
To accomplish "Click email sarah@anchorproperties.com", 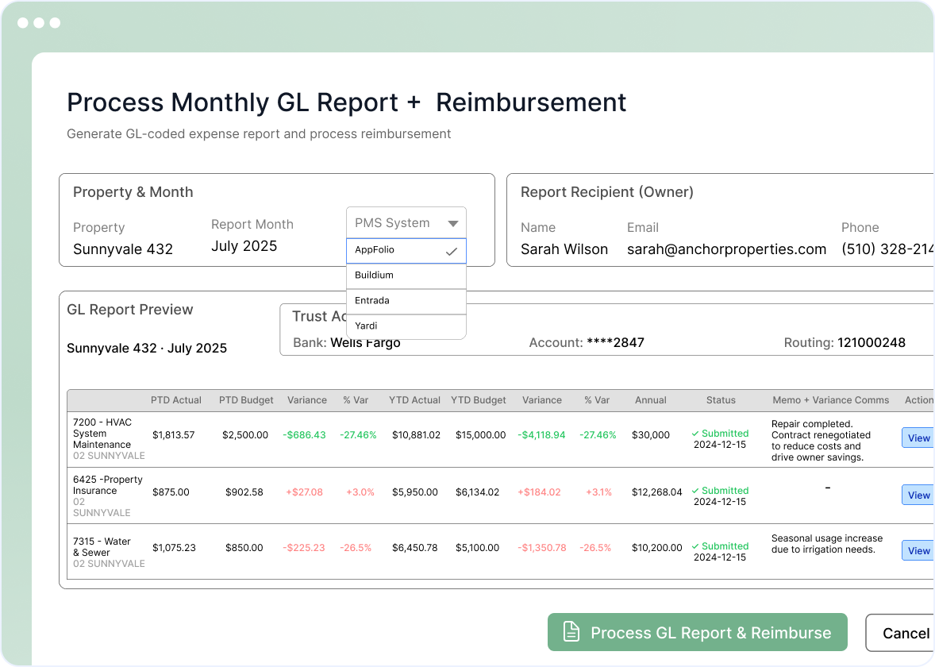I will [x=726, y=249].
